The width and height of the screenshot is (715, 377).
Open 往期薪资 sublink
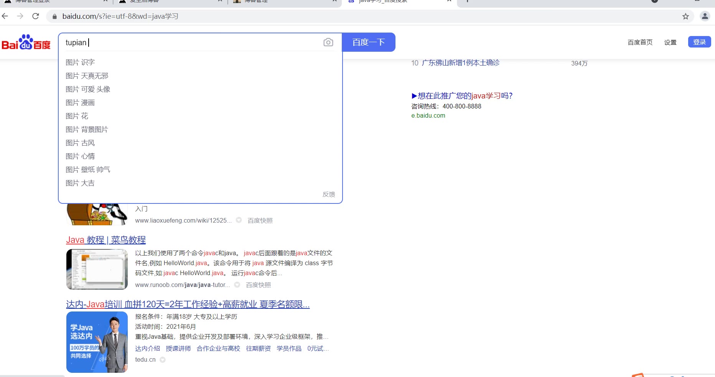(258, 348)
